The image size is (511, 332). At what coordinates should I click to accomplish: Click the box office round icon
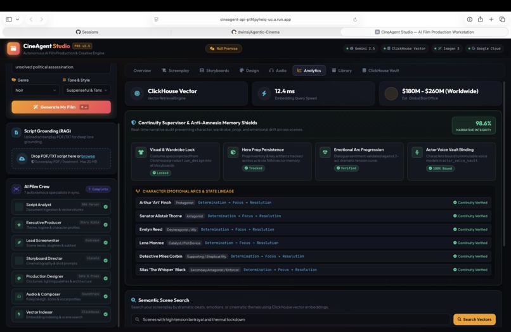click(391, 94)
